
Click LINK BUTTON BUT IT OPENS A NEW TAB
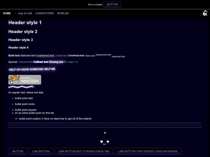point(84,151)
